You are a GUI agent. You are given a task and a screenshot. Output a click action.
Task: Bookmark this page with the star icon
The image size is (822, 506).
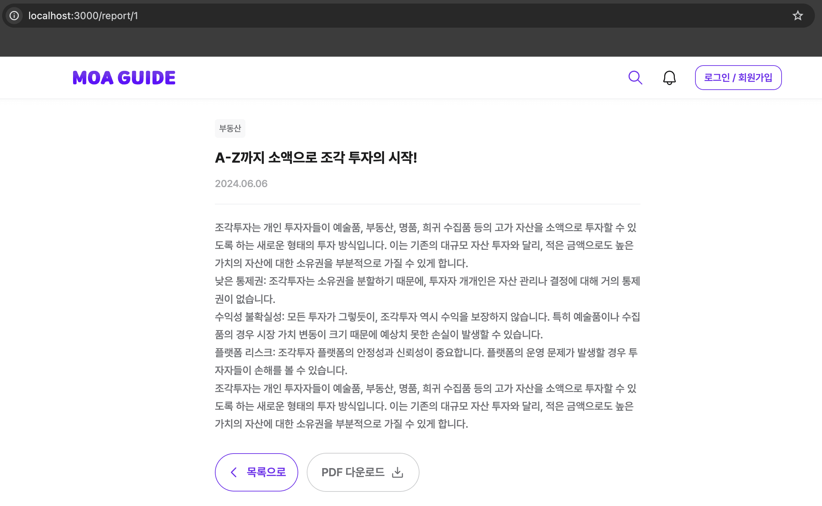click(x=798, y=16)
